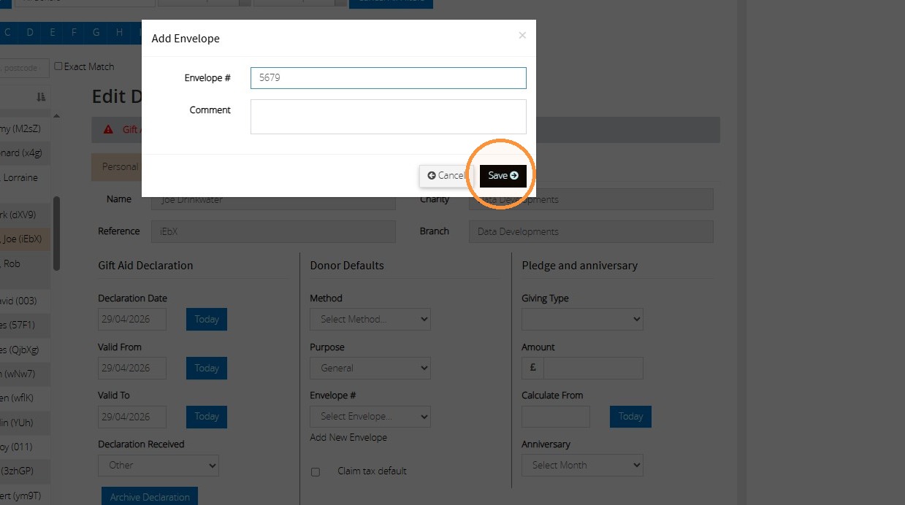Click the sort order icon above donor list
Image resolution: width=905 pixels, height=505 pixels.
tap(41, 97)
